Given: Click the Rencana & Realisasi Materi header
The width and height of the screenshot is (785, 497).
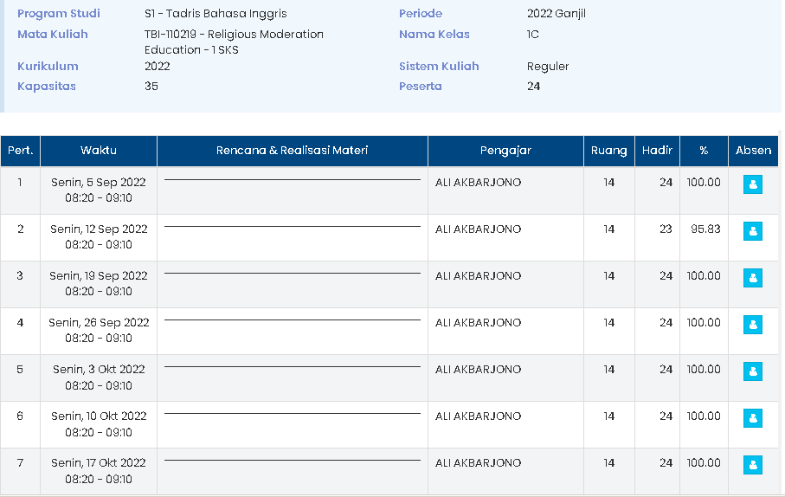Looking at the screenshot, I should pos(292,151).
